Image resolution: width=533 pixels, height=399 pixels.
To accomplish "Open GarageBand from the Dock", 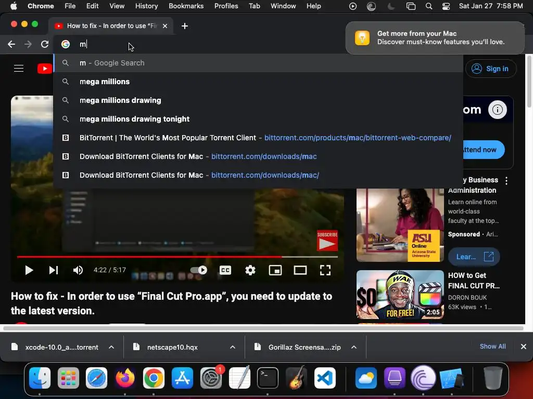I will [296, 378].
